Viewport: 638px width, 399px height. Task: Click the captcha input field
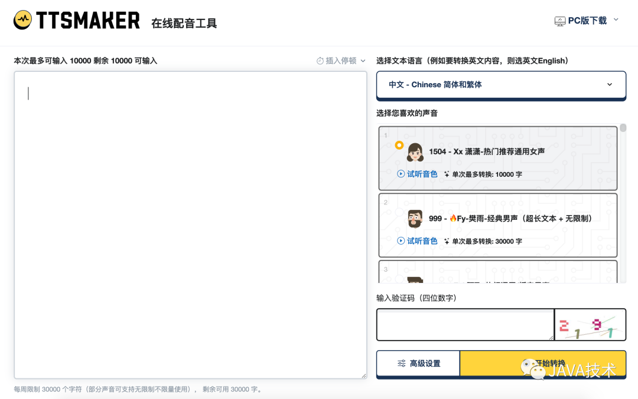[464, 325]
